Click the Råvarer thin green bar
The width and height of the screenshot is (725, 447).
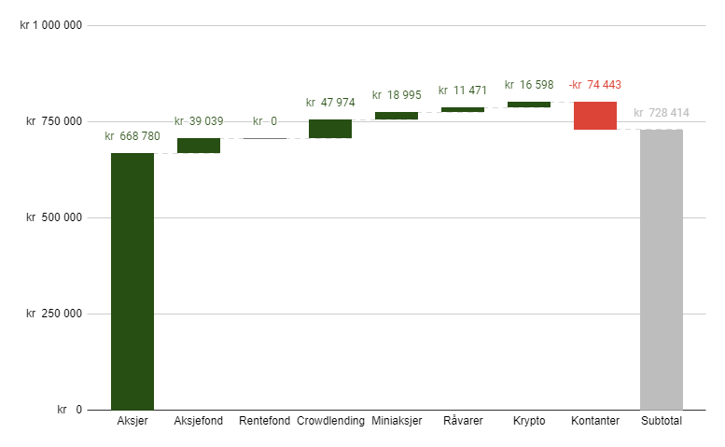click(463, 109)
